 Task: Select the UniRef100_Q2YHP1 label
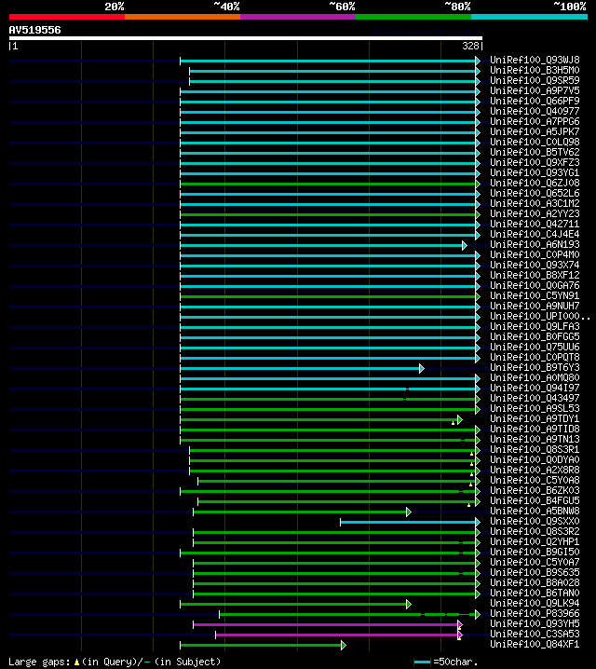(x=535, y=541)
